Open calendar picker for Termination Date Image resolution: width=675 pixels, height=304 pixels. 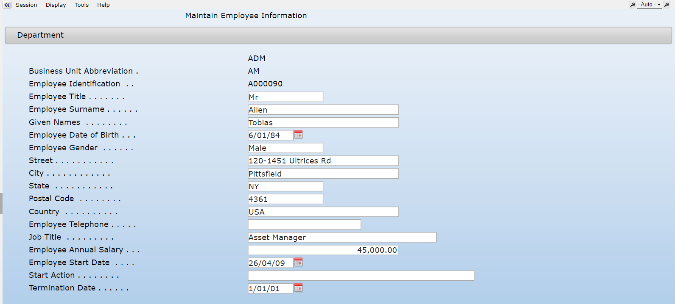coord(298,288)
